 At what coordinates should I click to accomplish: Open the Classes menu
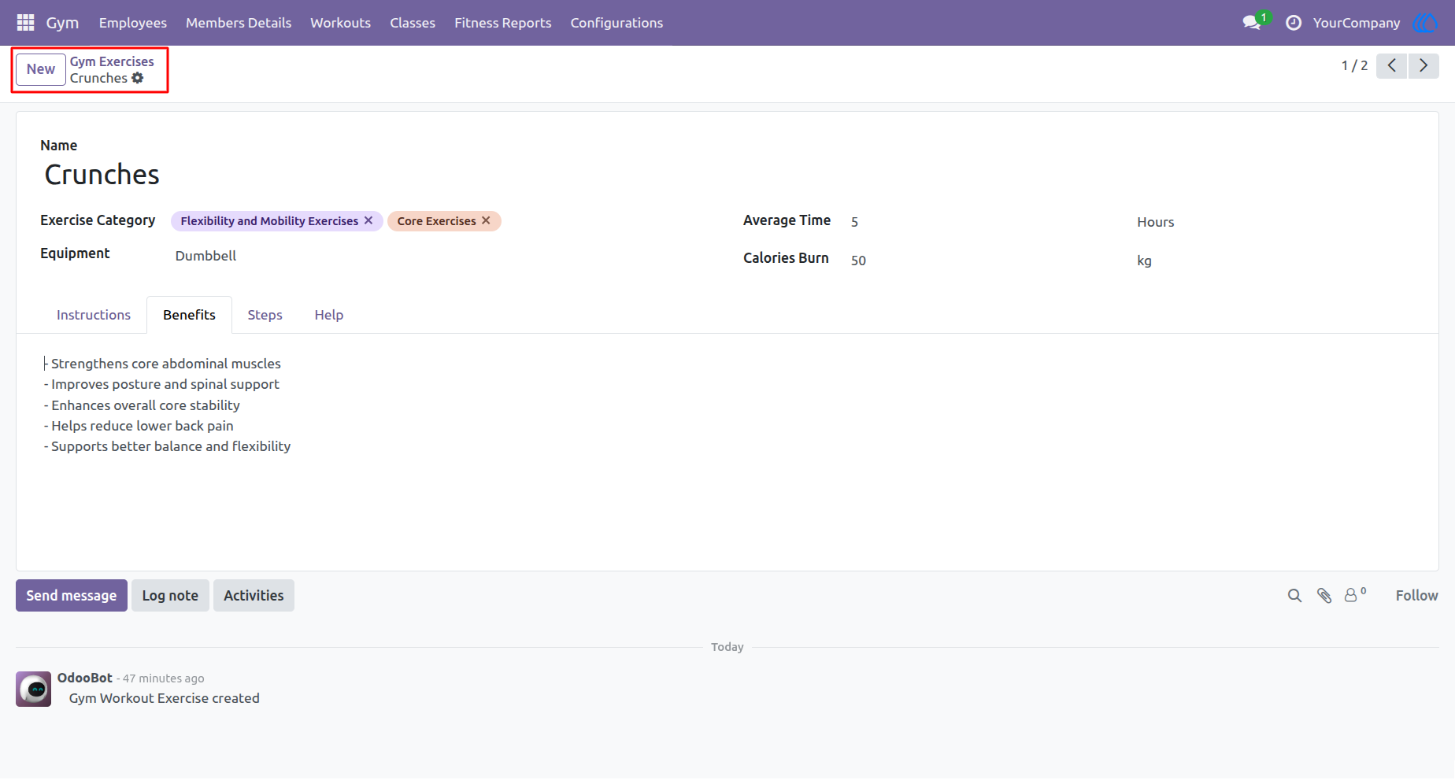click(413, 23)
